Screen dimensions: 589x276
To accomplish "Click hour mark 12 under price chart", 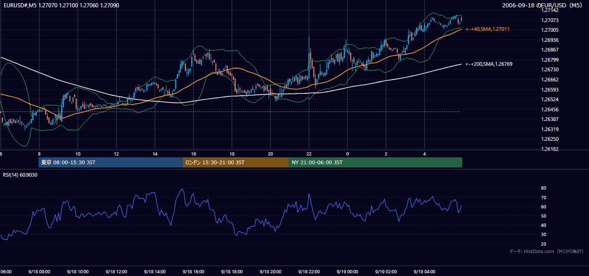I will point(116,154).
